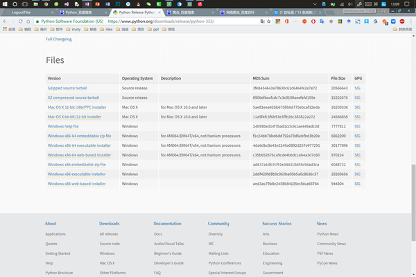The width and height of the screenshot is (416, 277).
Task: Click the red Opera-style extension icon
Action: point(313,21)
